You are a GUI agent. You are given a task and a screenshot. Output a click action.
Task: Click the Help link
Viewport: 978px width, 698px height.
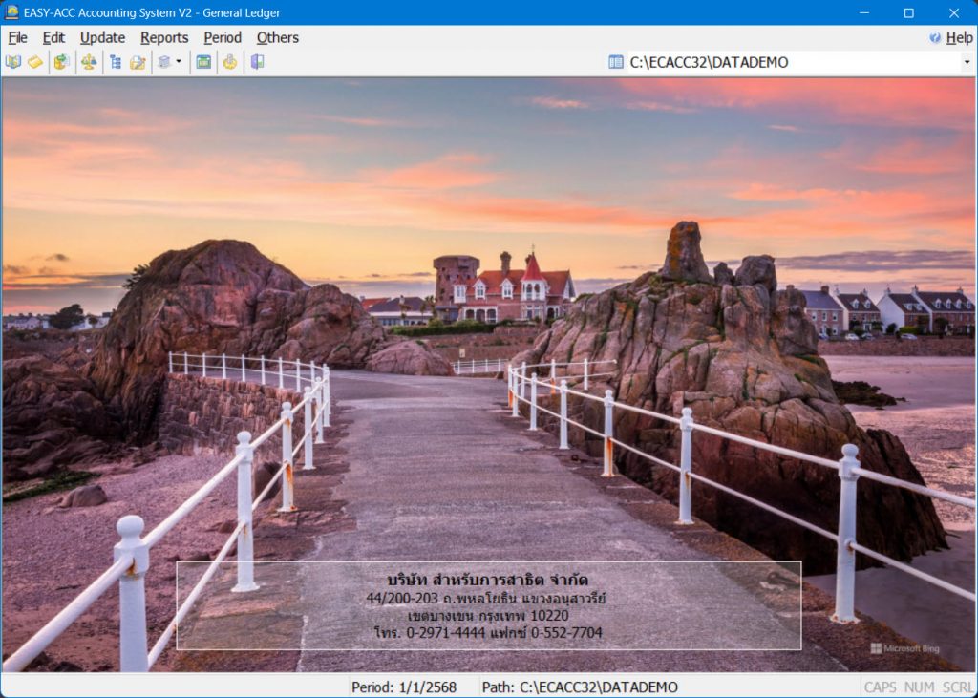coord(958,37)
